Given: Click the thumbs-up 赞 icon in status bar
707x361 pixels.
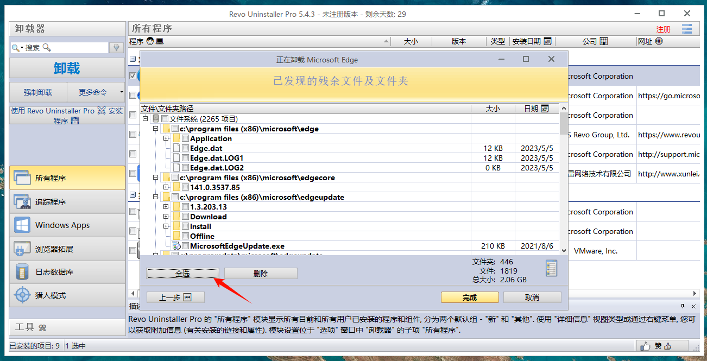Looking at the screenshot, I should point(645,346).
